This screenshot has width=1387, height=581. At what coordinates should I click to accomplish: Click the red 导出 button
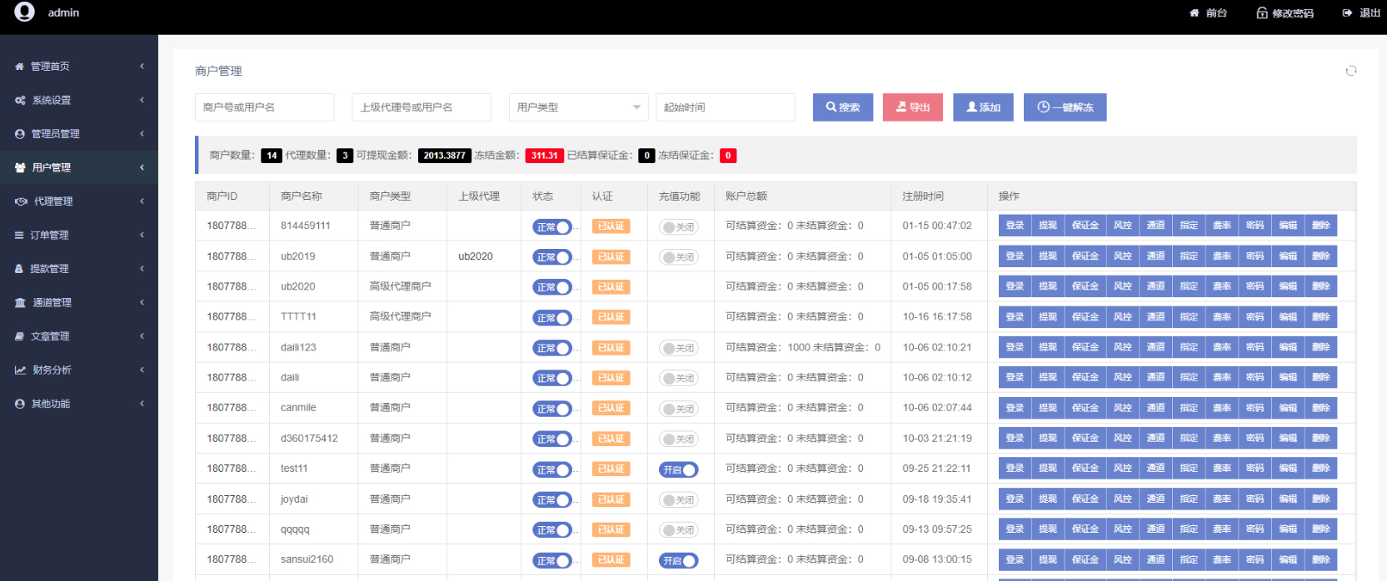913,107
